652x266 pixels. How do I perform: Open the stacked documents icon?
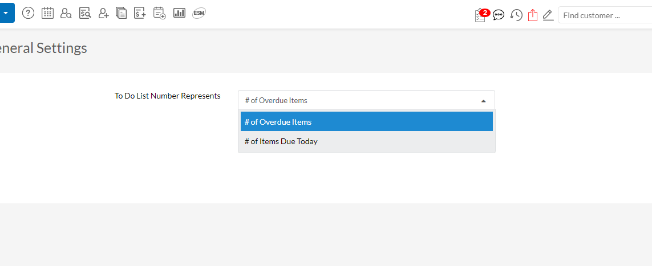point(121,13)
